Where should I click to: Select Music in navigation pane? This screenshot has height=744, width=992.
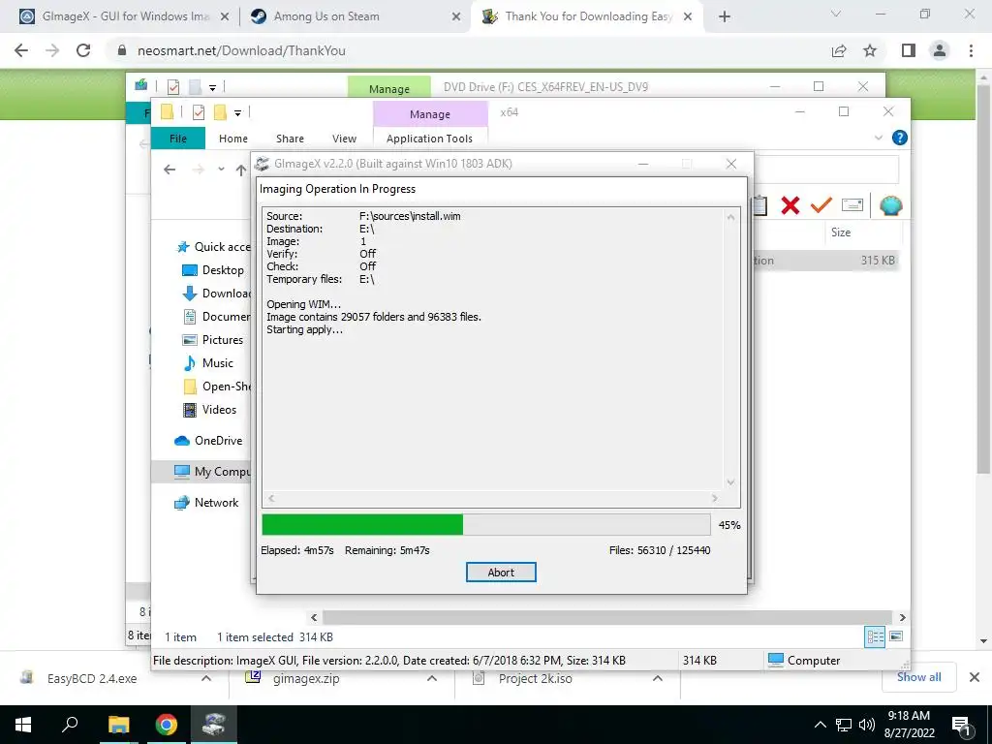point(208,363)
